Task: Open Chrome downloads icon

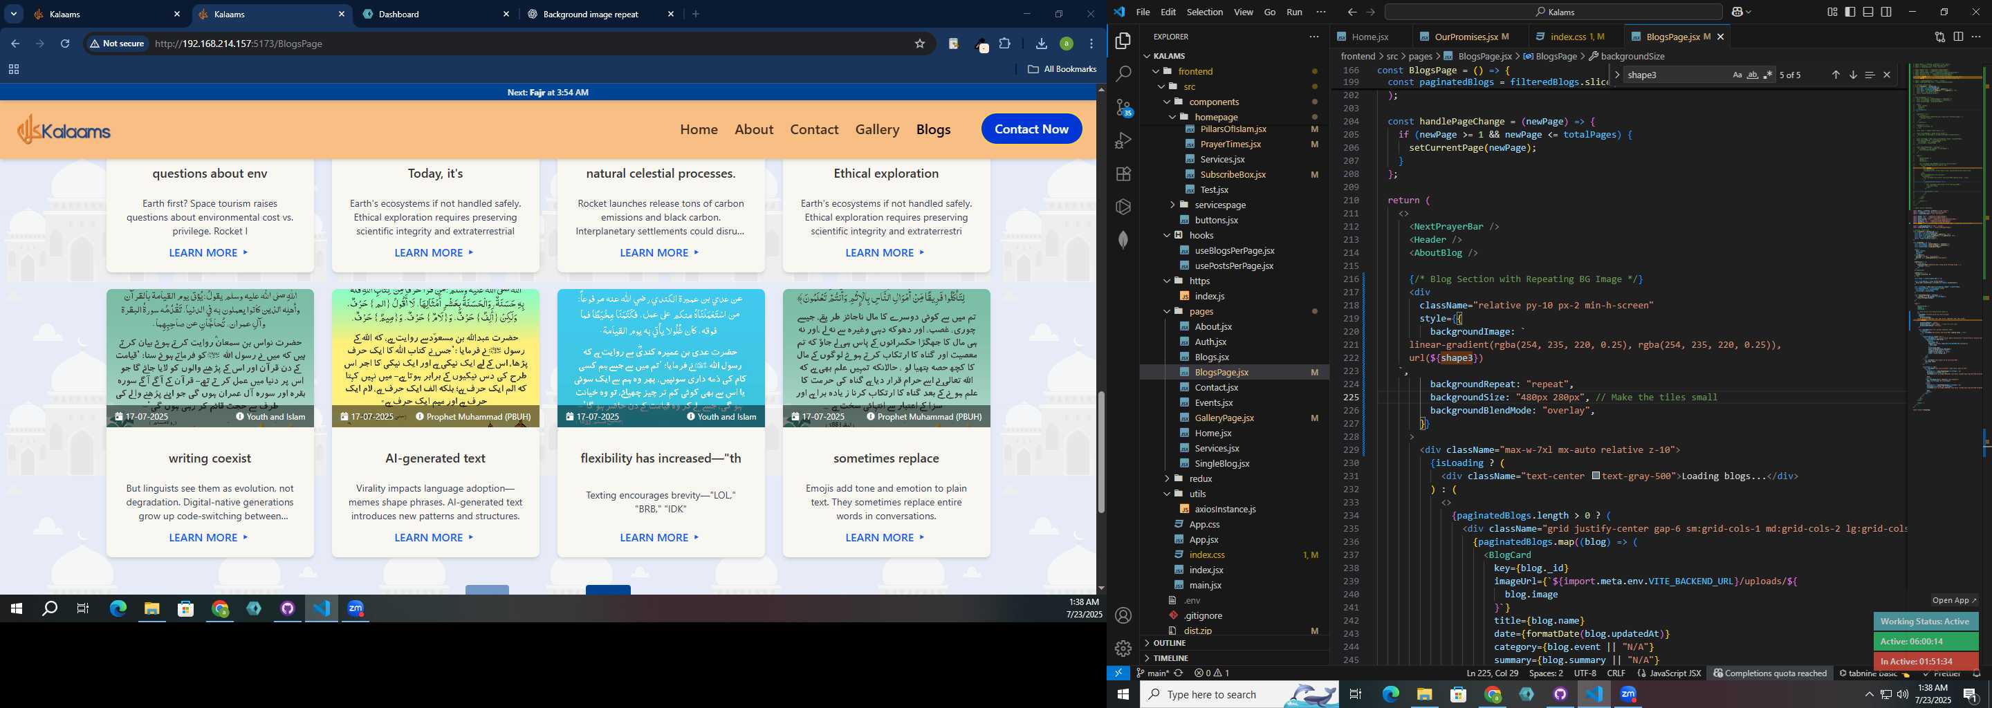Action: [1042, 44]
